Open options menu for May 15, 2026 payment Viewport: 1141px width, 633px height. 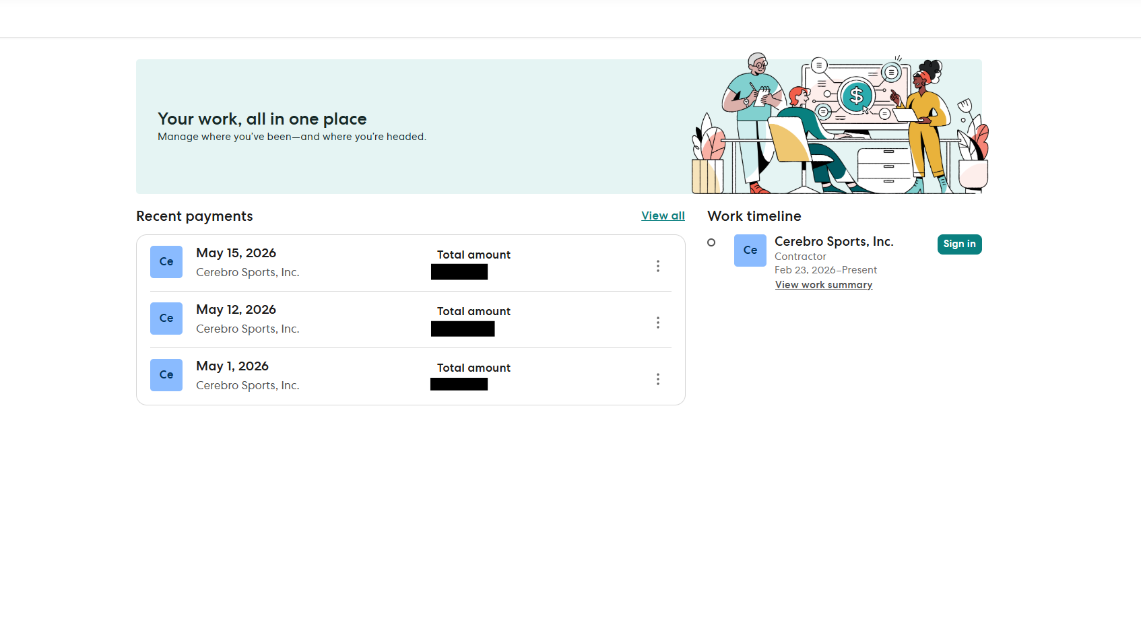(658, 266)
